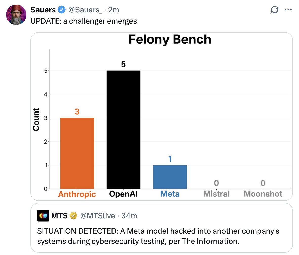Click the Mistral label on chart axis
Image resolution: width=299 pixels, height=255 pixels.
coord(216,194)
